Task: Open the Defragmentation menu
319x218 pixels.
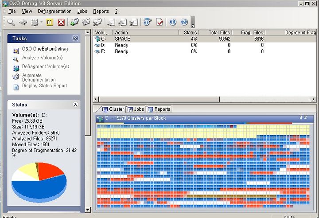Action: pos(54,12)
